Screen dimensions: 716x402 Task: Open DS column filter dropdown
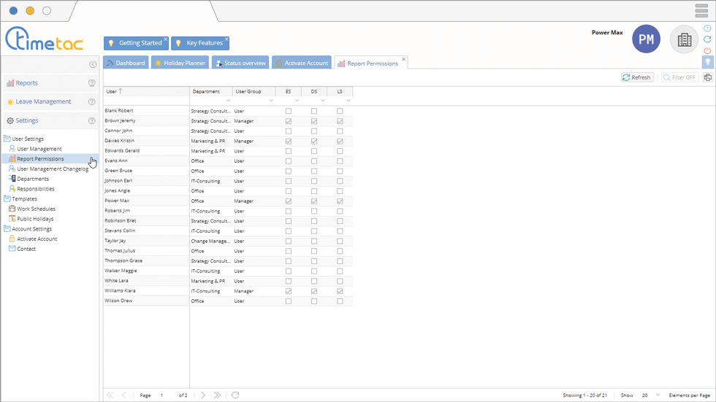(x=322, y=100)
